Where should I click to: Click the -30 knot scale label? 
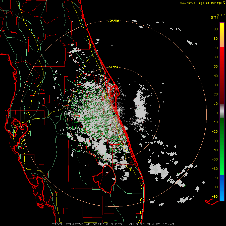tap(215, 141)
